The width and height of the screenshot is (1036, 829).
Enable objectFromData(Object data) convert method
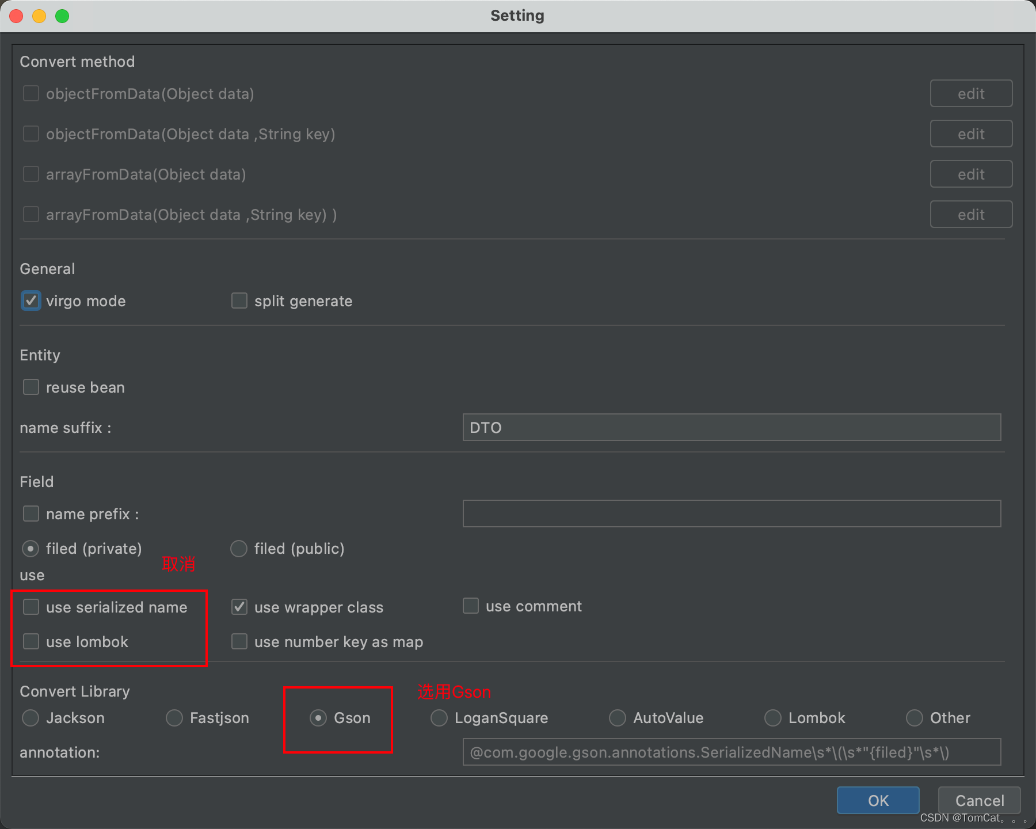[x=31, y=93]
